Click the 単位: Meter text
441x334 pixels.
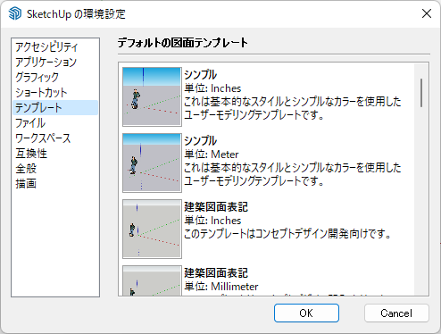[212, 154]
